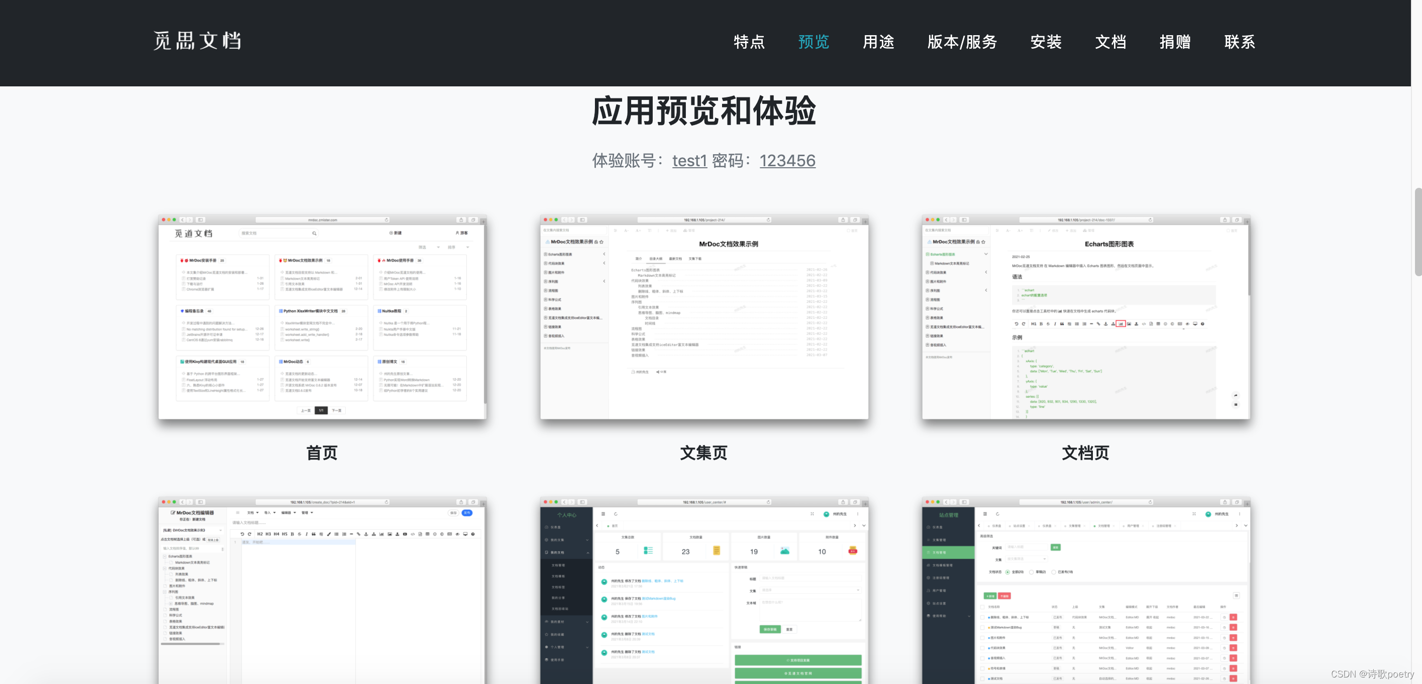Open the Echarts图形图表 文档页 screenshot

1085,316
